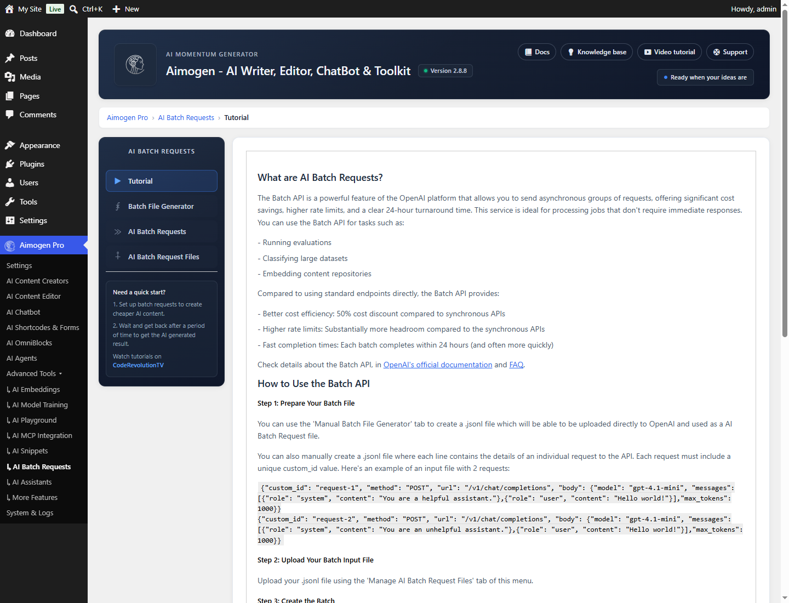Click the Plugins plug icon
789x603 pixels.
(10, 164)
